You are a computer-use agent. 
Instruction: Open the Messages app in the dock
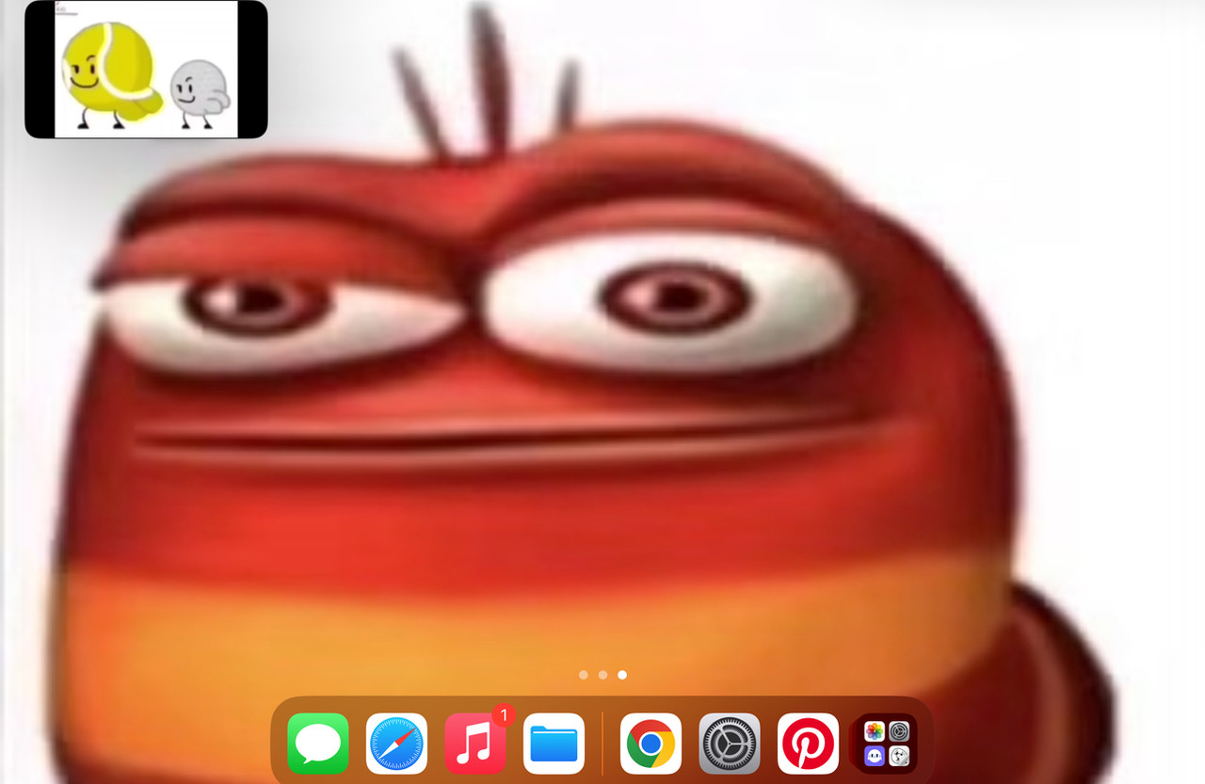point(318,744)
